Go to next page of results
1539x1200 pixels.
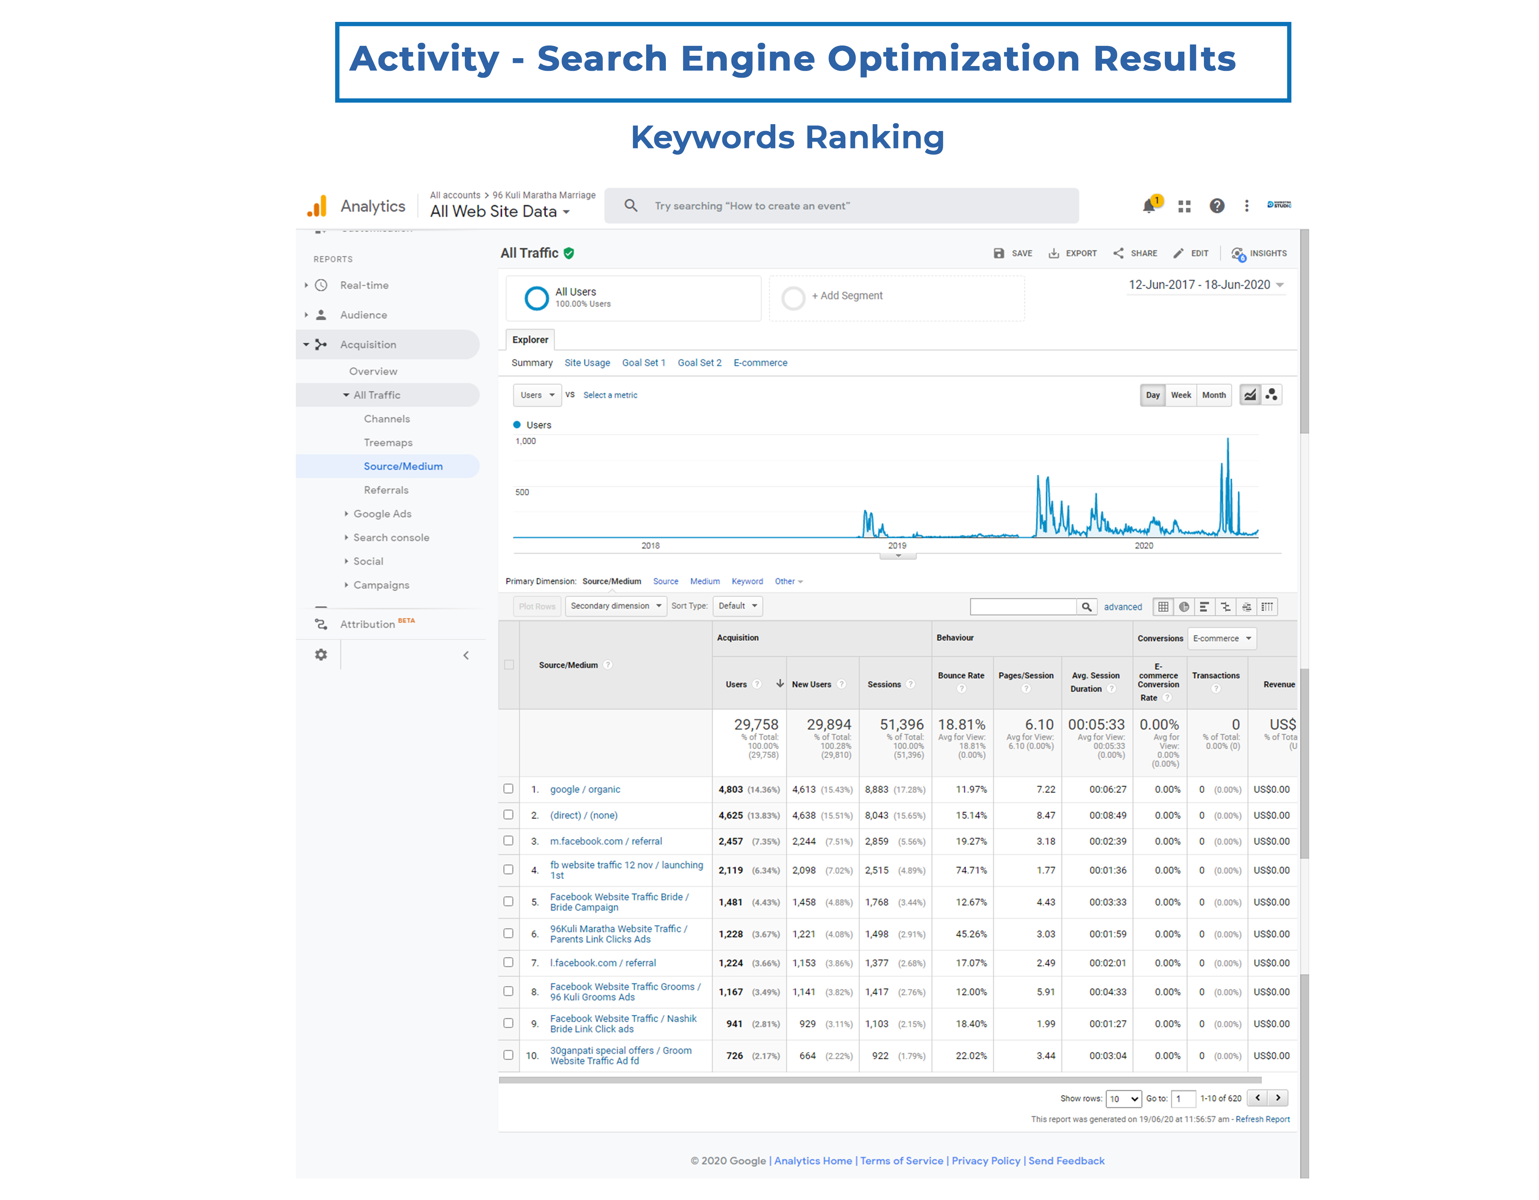coord(1278,1098)
